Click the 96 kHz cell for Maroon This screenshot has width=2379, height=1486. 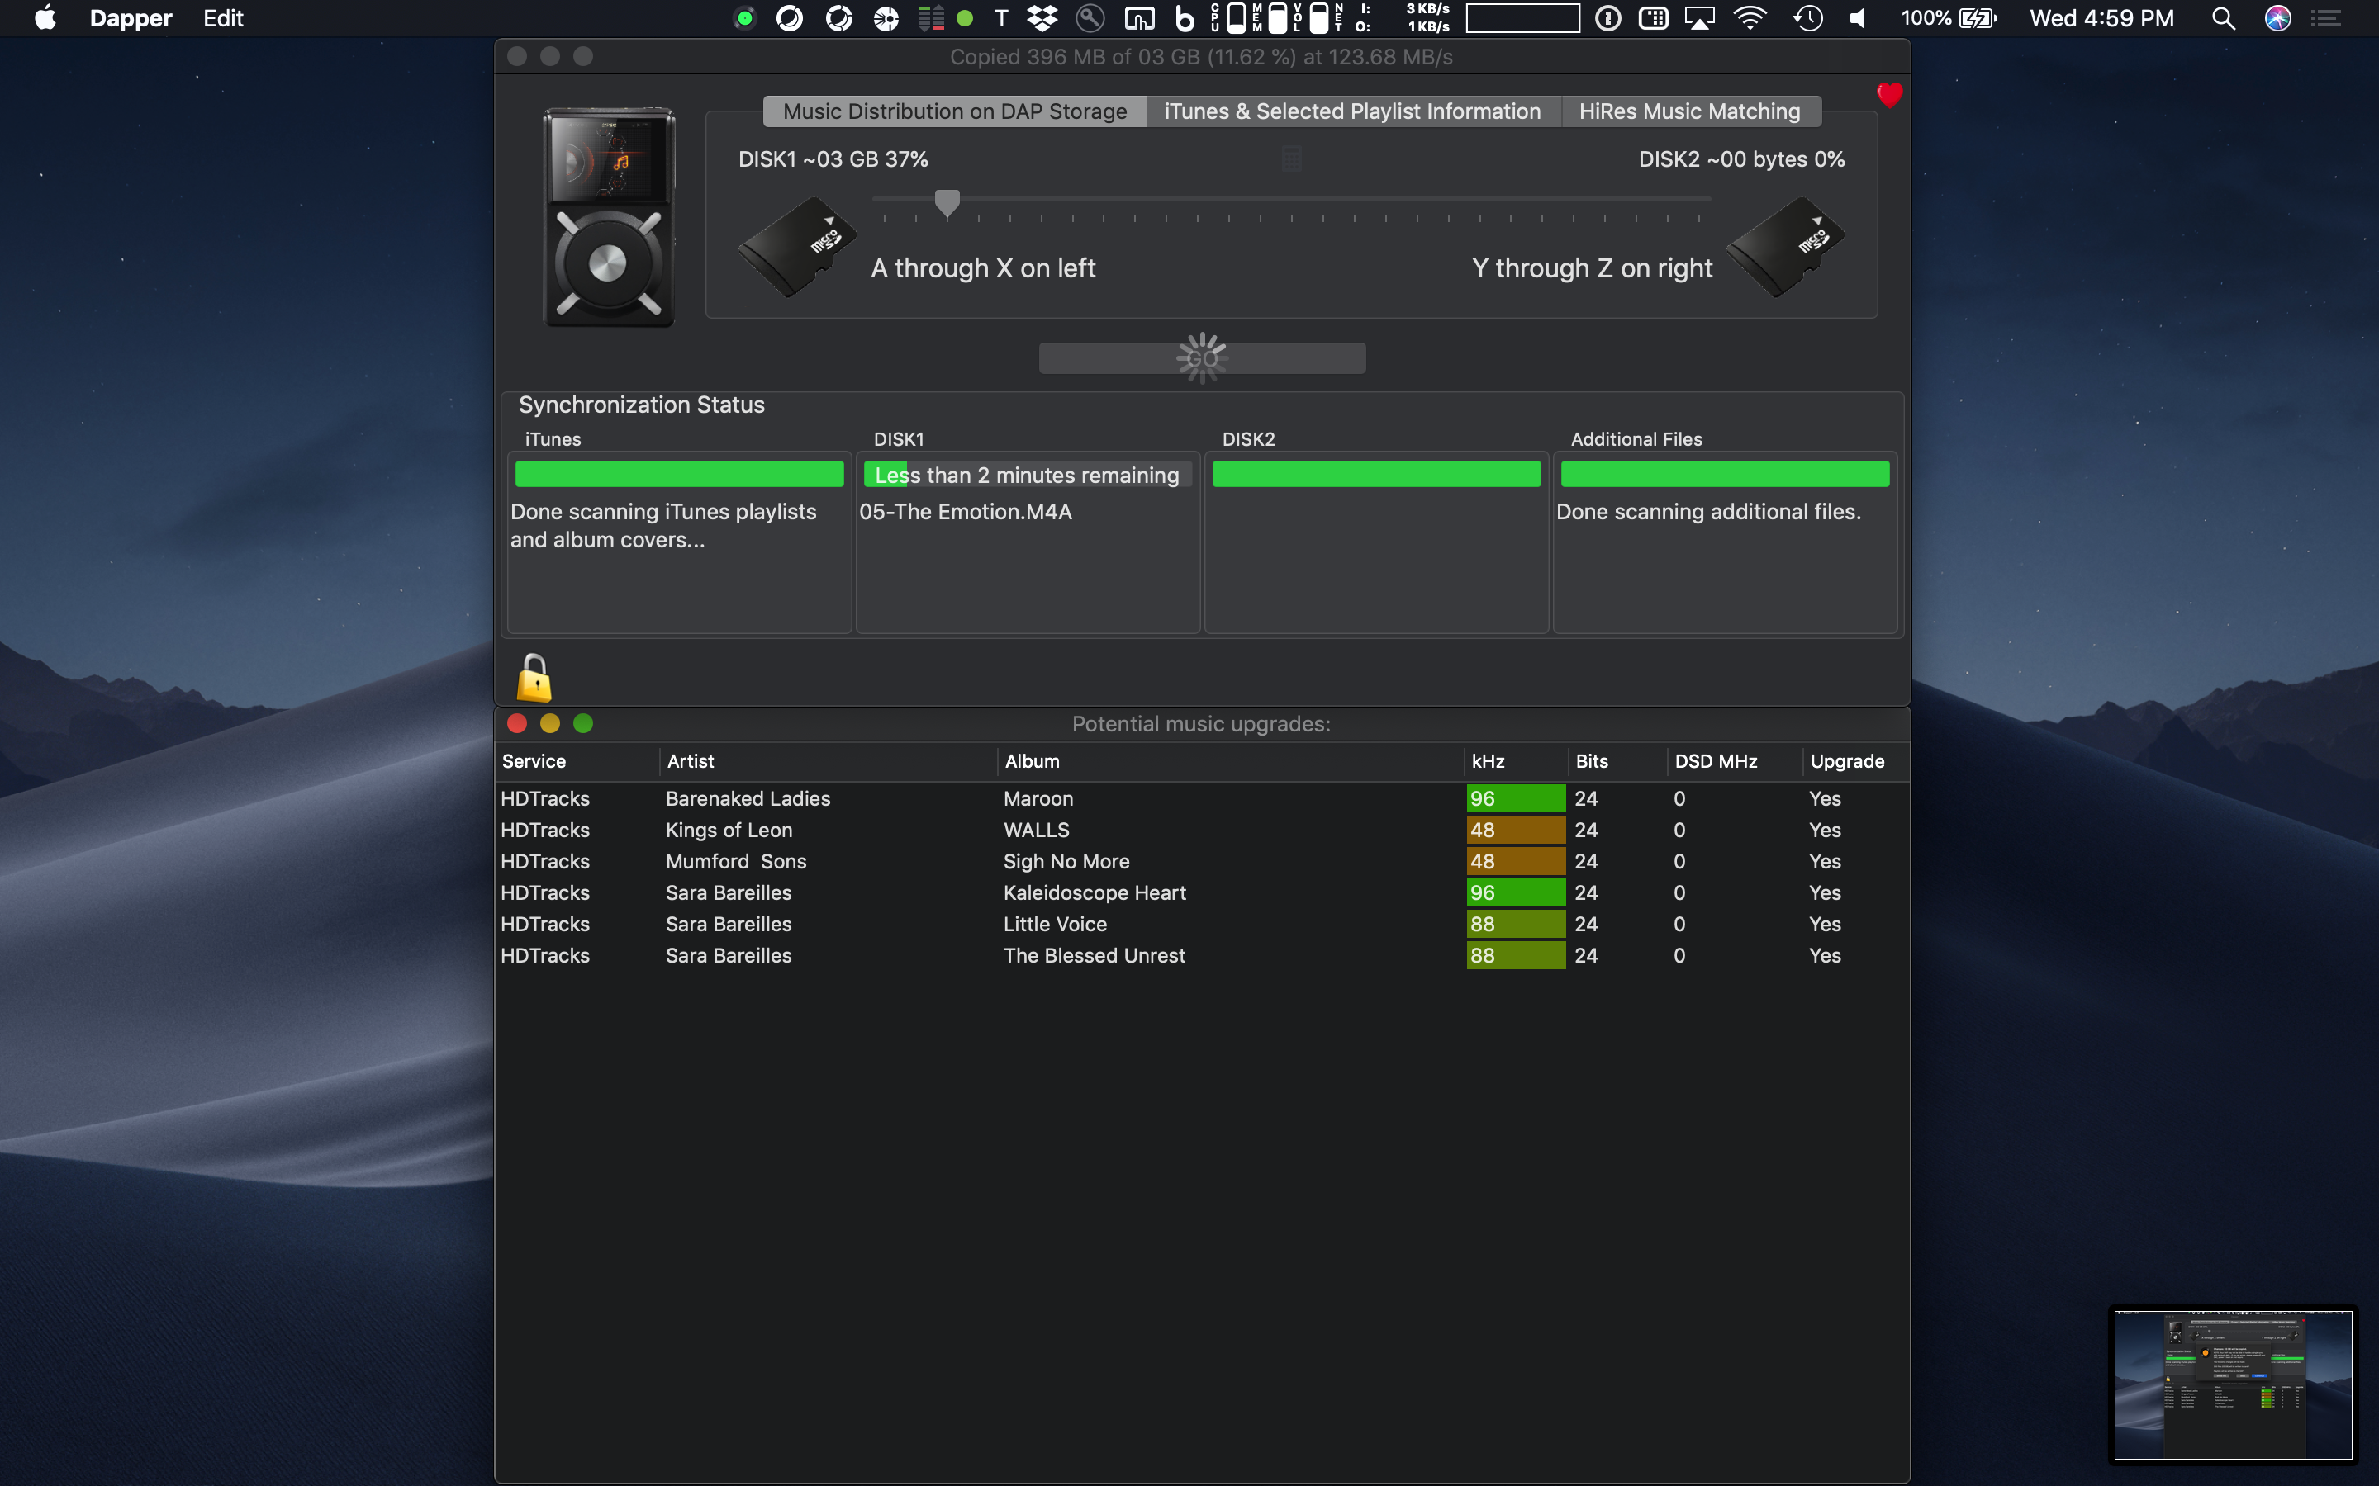(1516, 798)
